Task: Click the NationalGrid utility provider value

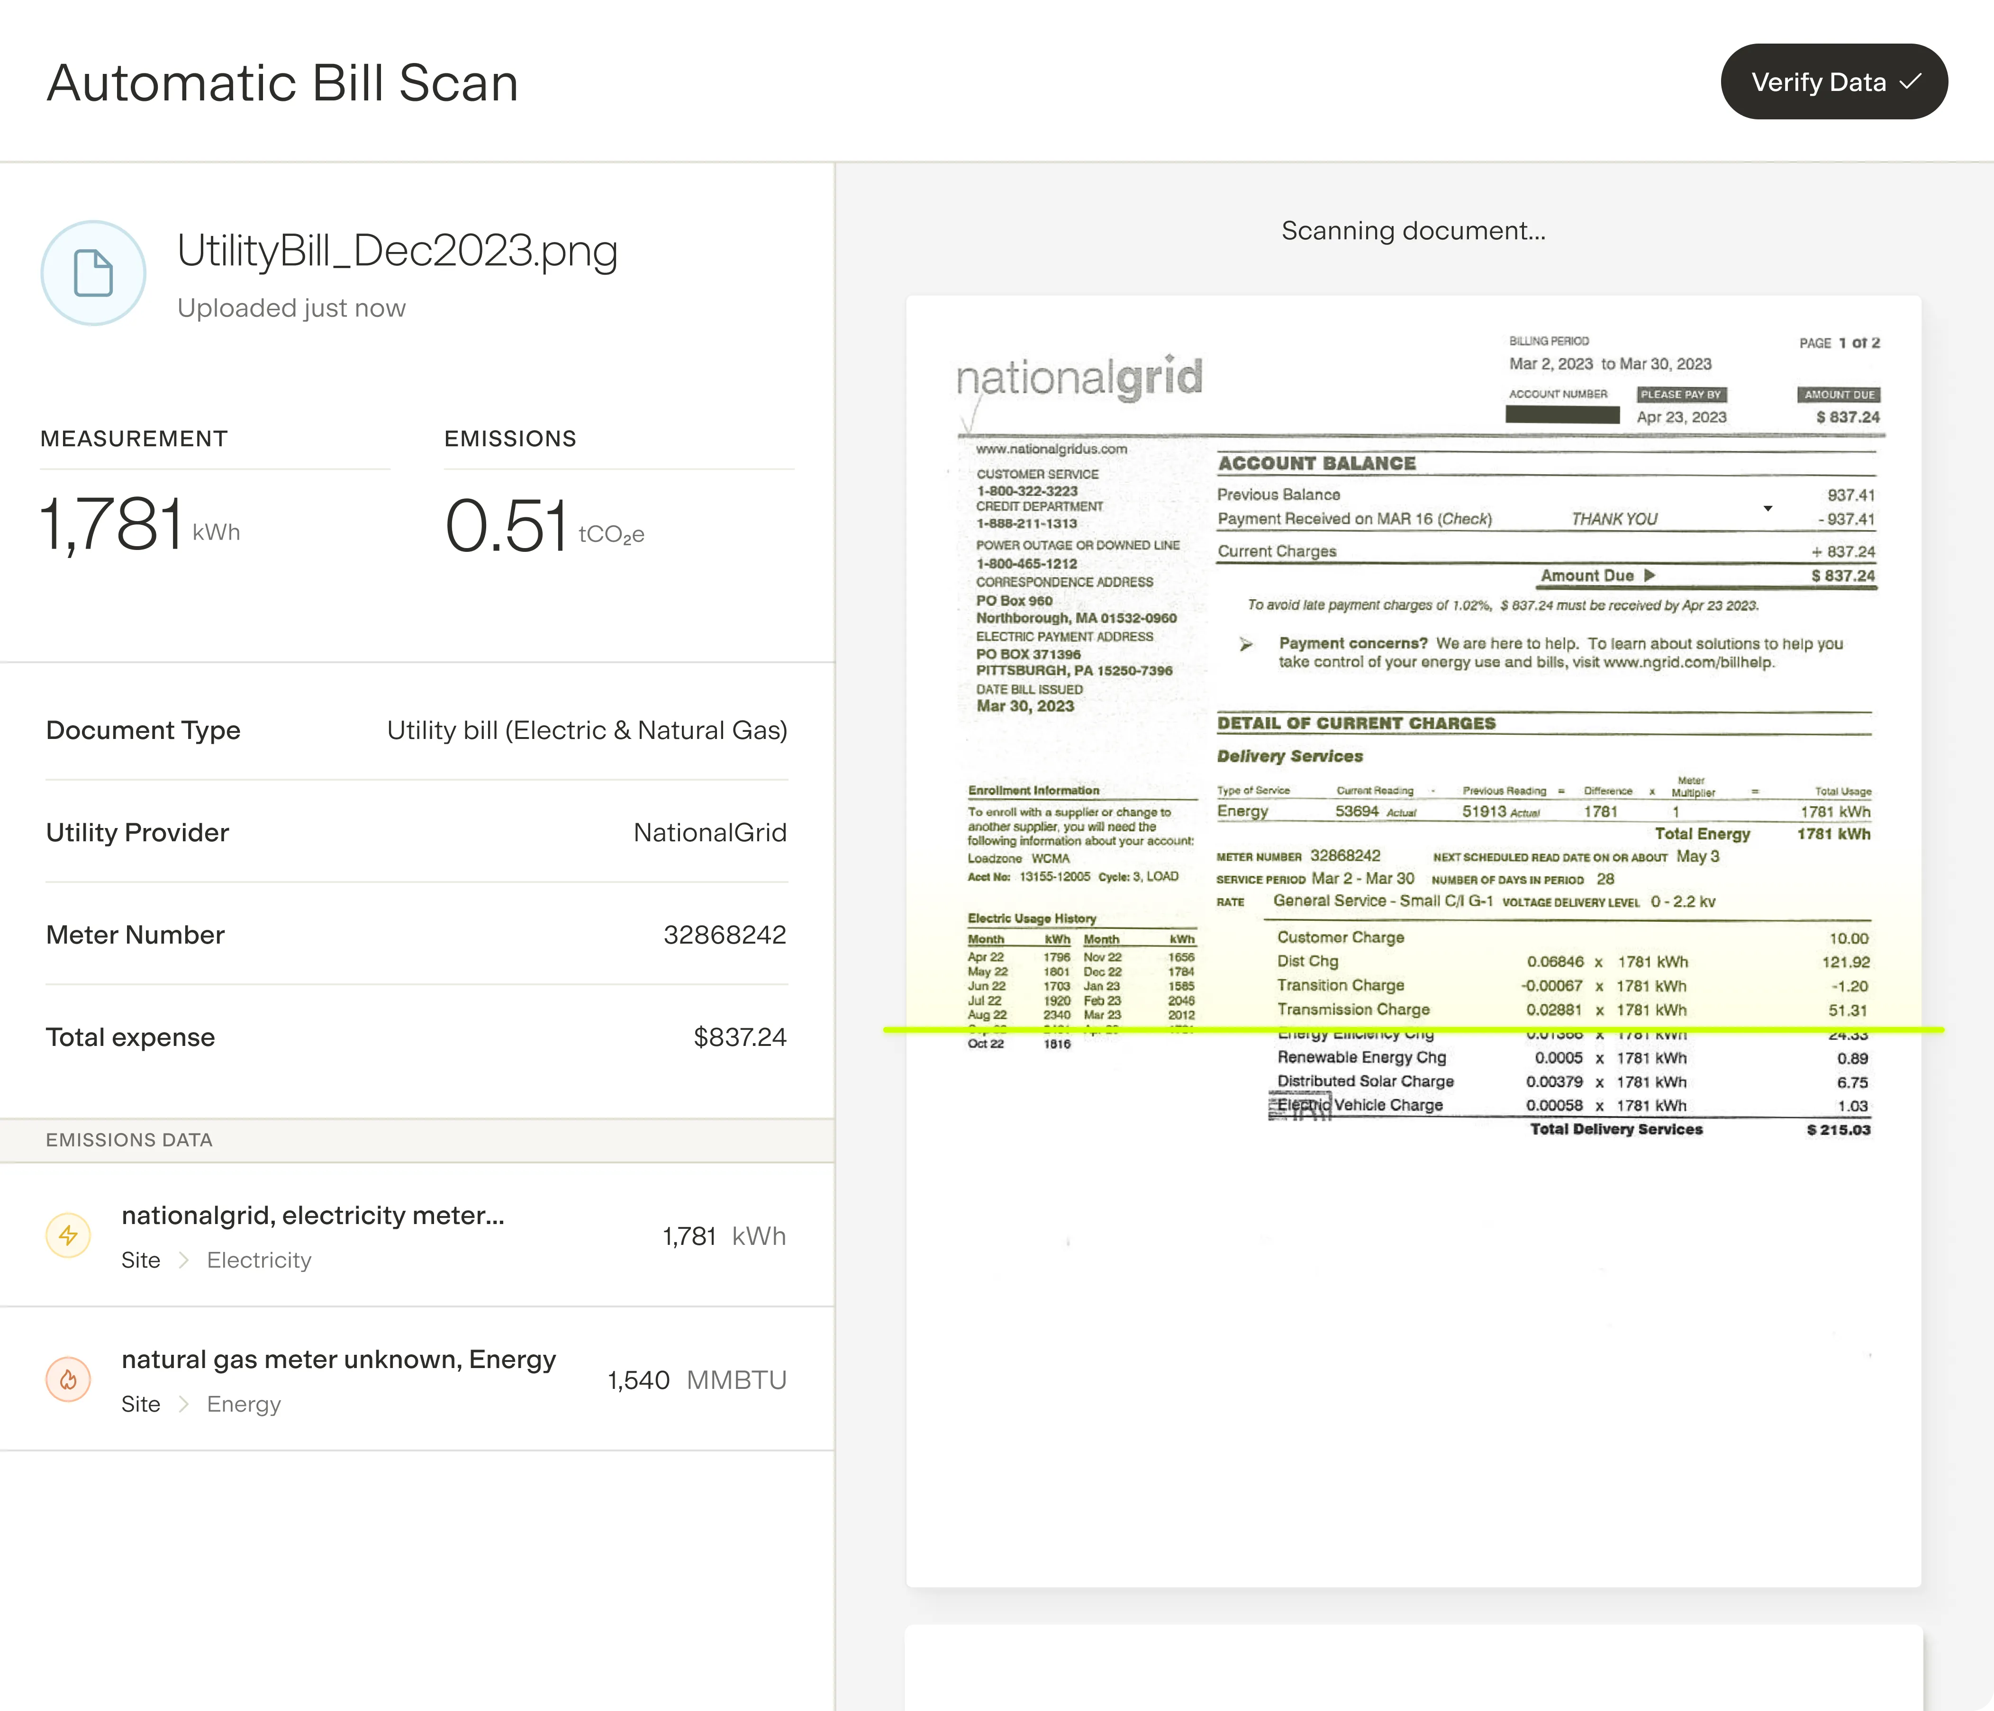Action: pyautogui.click(x=709, y=832)
